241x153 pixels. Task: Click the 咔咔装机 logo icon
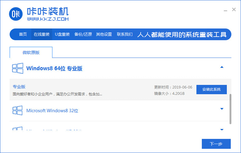pos(16,14)
